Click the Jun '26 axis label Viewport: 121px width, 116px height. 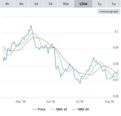click(51, 101)
